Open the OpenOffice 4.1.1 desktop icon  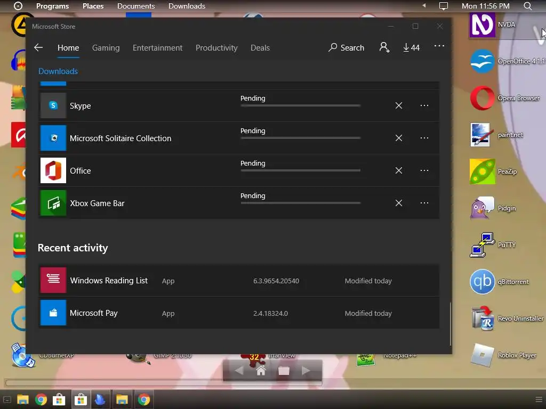coord(482,61)
